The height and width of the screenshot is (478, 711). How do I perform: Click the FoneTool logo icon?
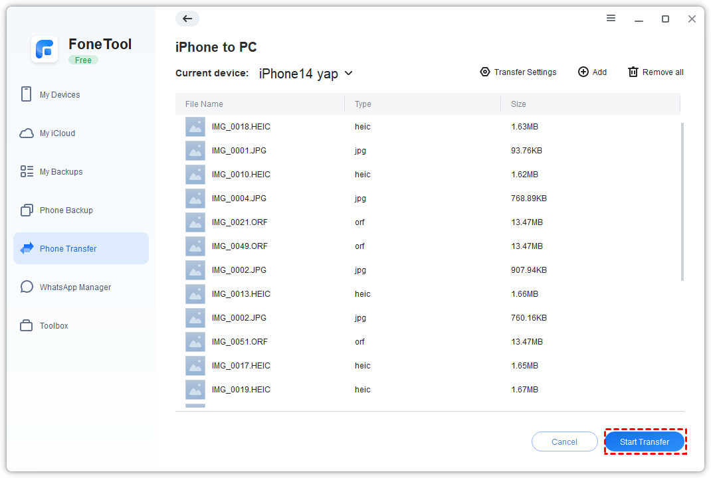click(45, 50)
